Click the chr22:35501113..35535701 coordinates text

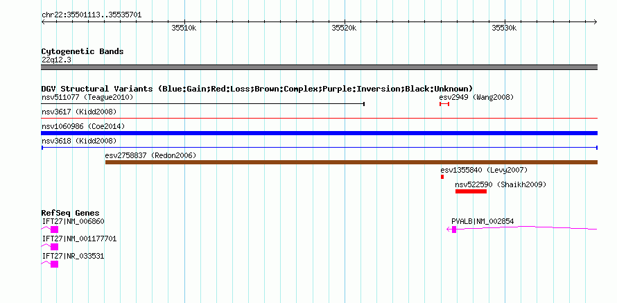pos(92,15)
